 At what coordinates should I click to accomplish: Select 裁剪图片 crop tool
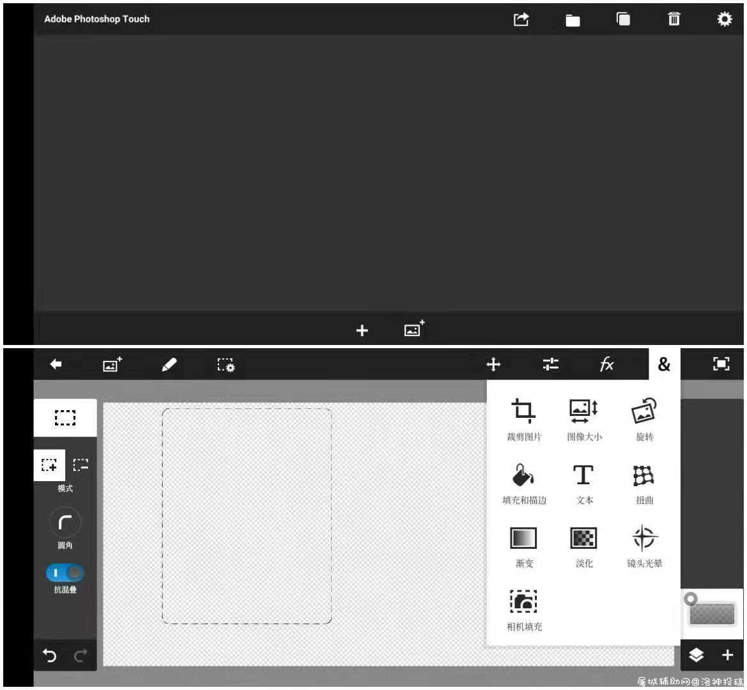click(x=523, y=420)
